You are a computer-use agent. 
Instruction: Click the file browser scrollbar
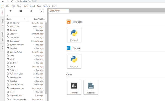46,58
